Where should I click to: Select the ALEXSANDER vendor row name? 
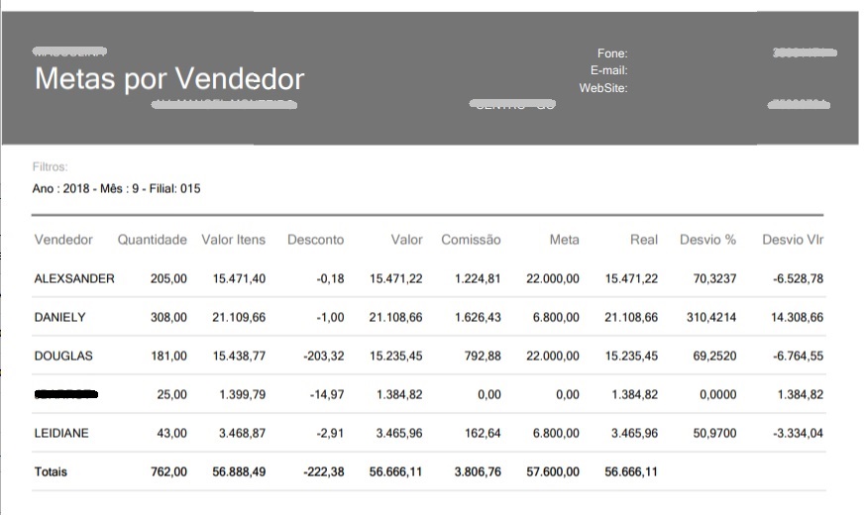[x=74, y=279]
